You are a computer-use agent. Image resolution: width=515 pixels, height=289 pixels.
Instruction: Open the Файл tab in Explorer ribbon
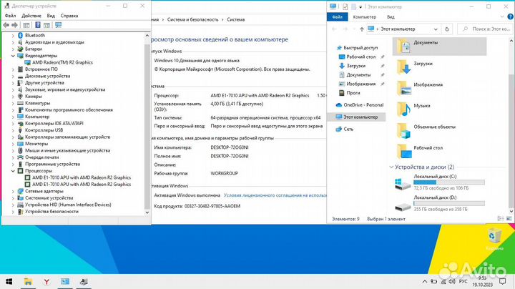click(x=338, y=16)
